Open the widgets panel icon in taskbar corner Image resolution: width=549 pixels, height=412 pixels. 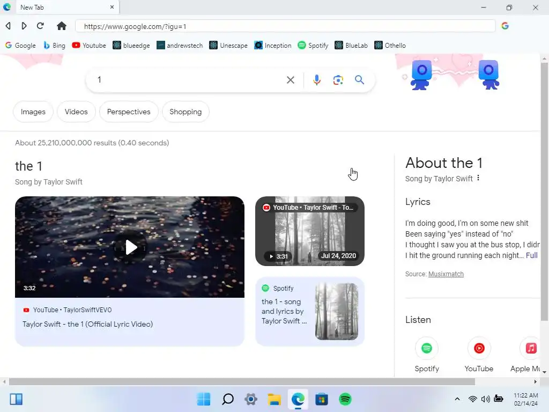click(x=16, y=399)
